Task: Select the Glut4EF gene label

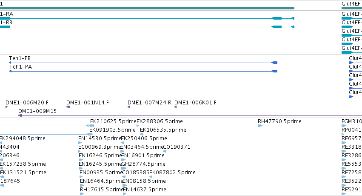Action: [x=351, y=4]
